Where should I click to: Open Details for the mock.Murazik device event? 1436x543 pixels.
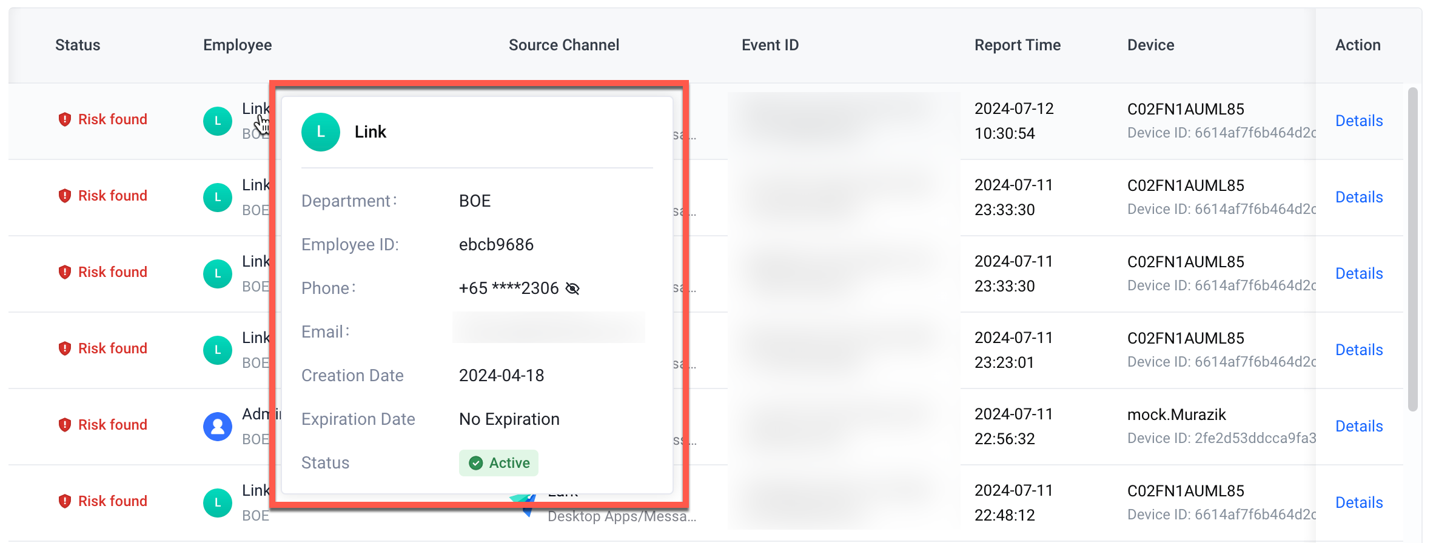point(1359,426)
